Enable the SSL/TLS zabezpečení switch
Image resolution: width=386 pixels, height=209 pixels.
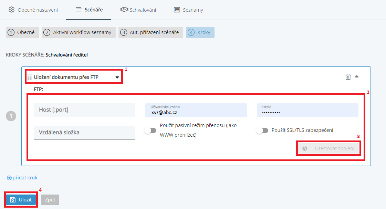(262, 130)
